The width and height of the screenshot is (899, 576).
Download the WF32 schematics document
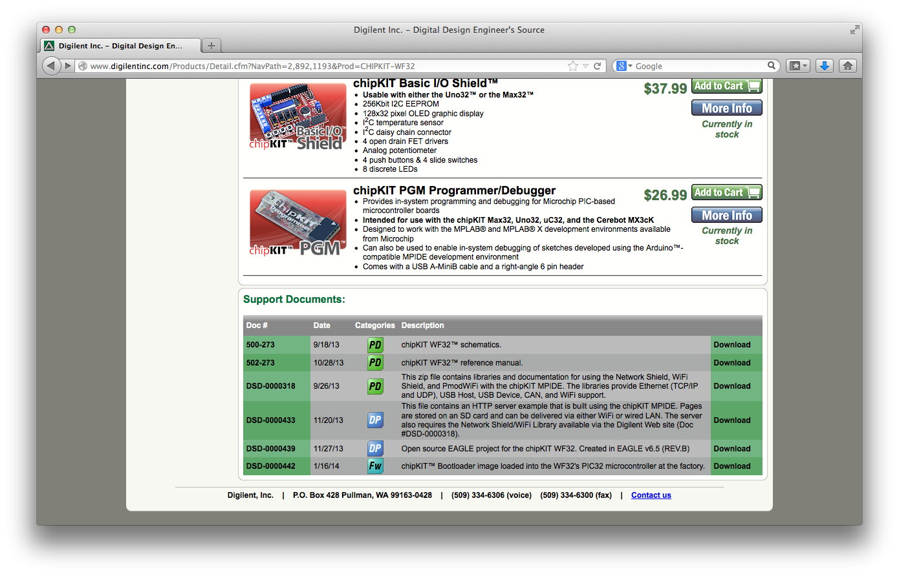click(732, 345)
